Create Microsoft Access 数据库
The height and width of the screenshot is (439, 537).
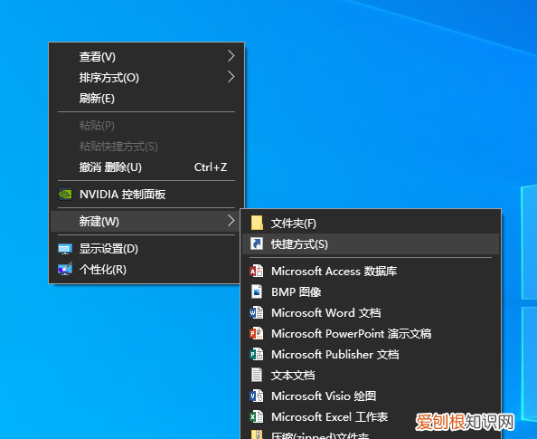pyautogui.click(x=371, y=271)
